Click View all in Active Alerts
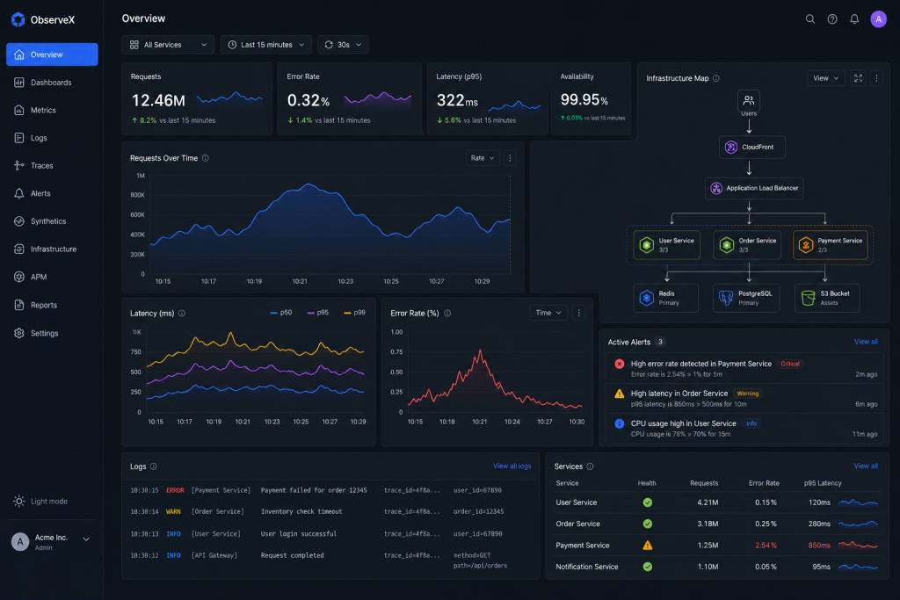 pos(866,342)
